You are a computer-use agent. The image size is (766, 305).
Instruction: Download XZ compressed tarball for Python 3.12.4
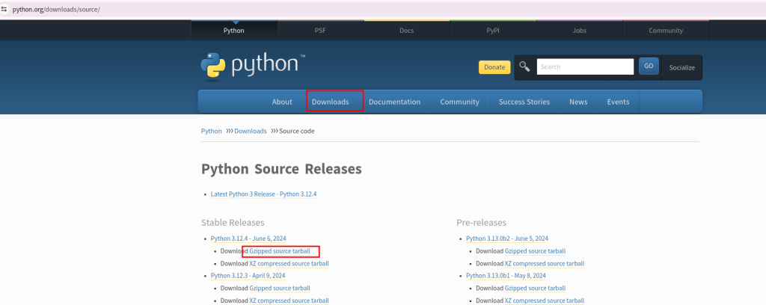tap(289, 263)
